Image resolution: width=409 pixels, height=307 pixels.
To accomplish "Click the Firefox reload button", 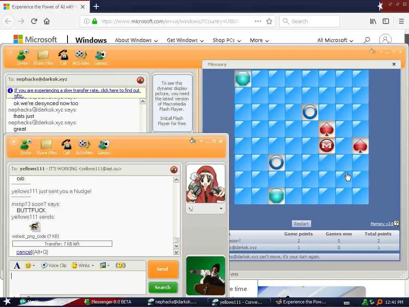I will tap(34, 21).
